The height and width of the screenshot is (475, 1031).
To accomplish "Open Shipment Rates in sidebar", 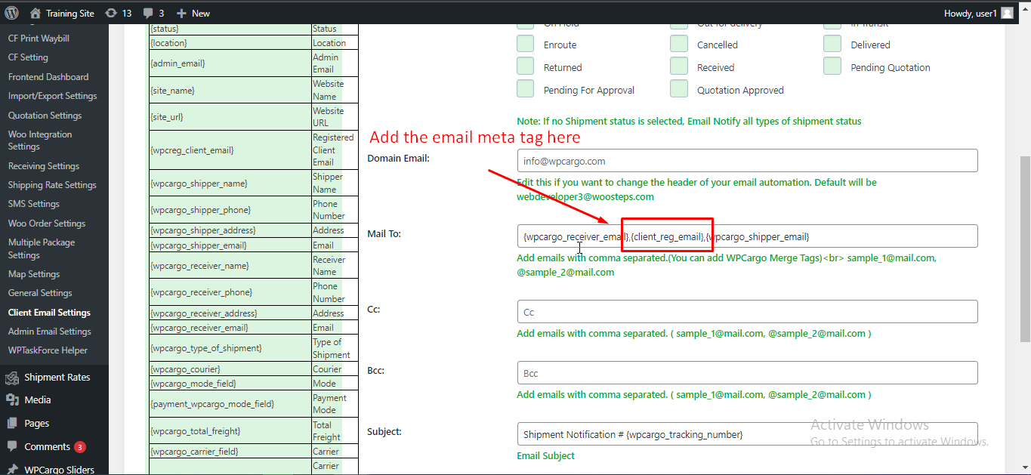I will 57,377.
